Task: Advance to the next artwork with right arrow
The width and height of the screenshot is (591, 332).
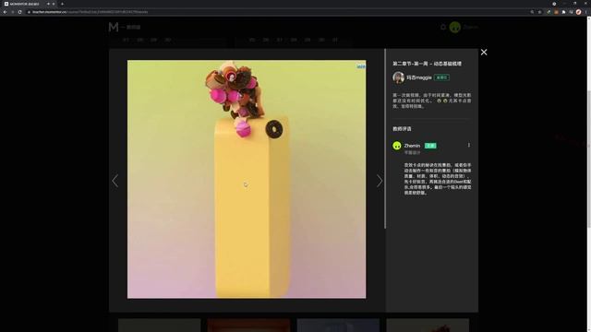Action: point(380,181)
